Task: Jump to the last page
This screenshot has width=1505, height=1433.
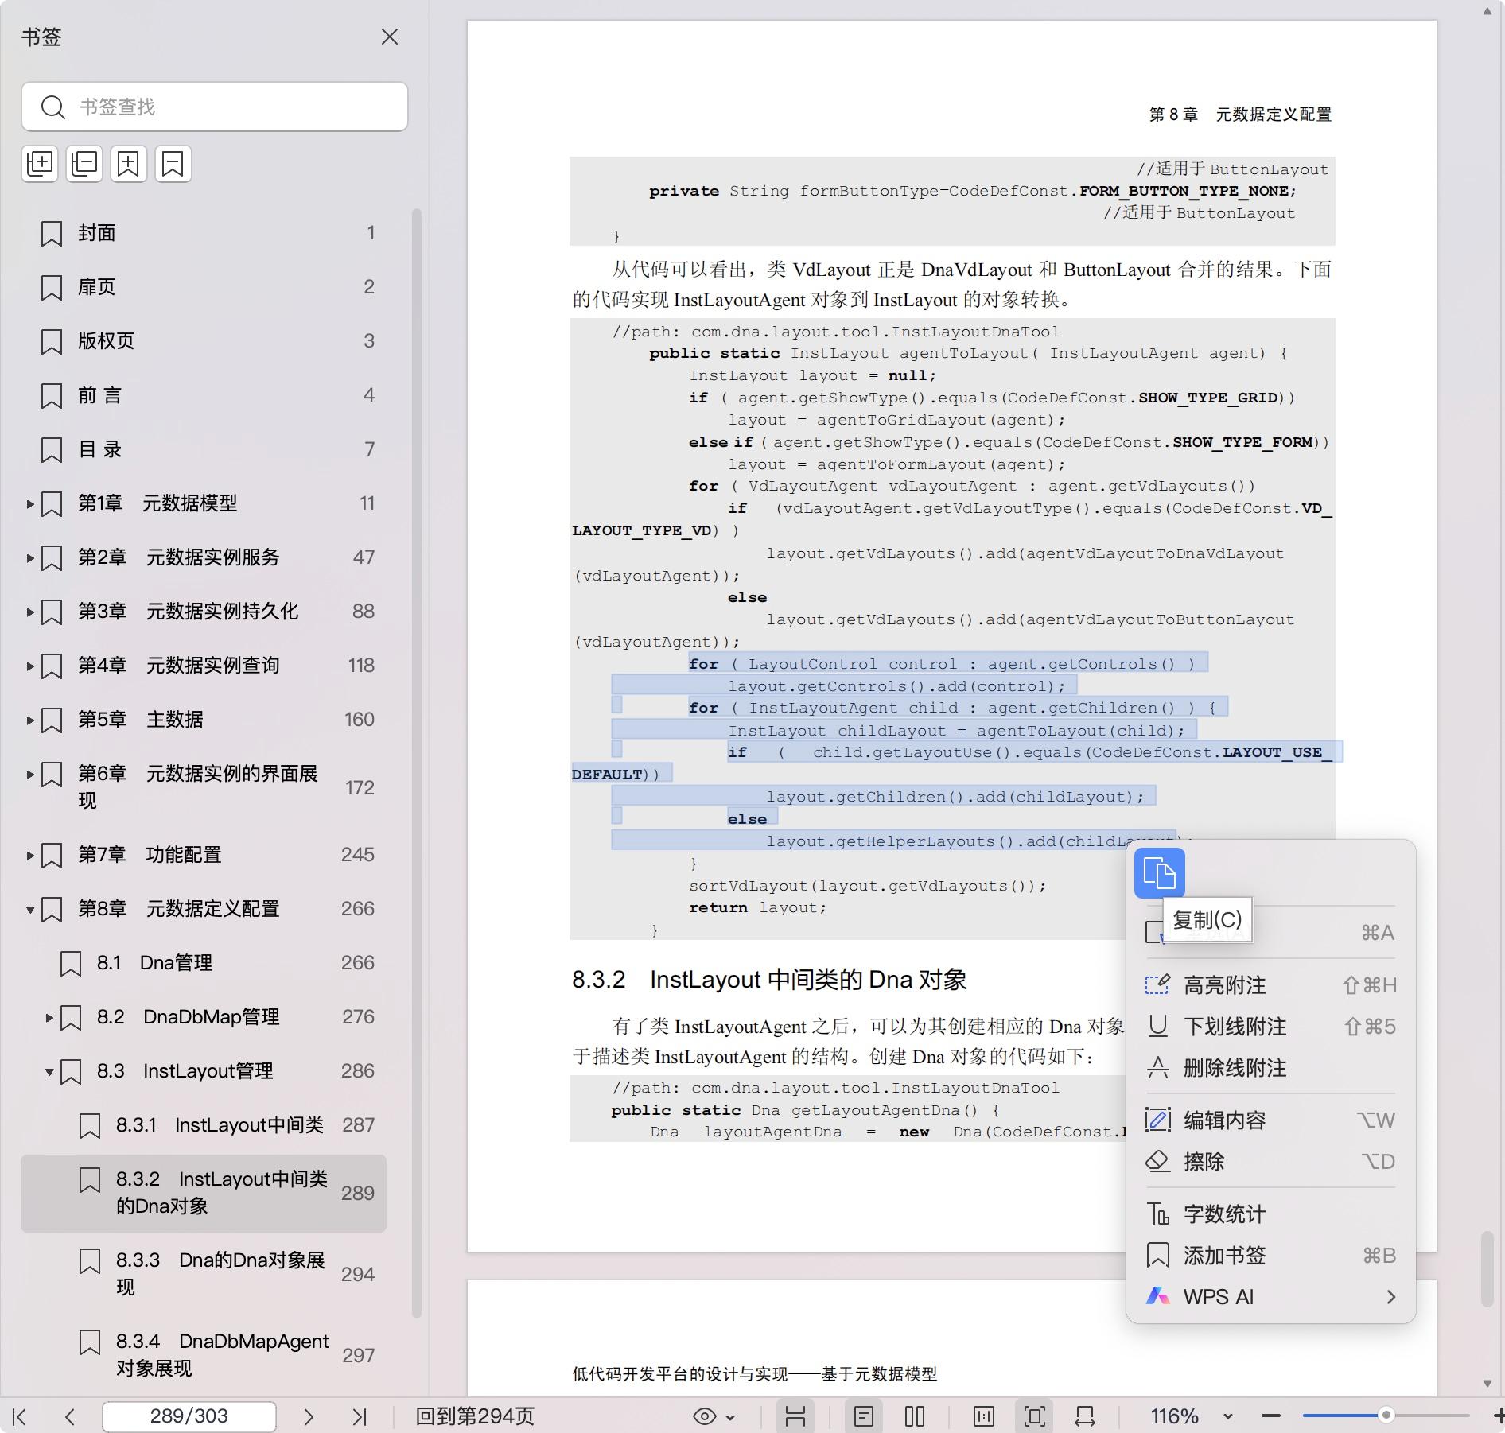Action: pos(360,1416)
